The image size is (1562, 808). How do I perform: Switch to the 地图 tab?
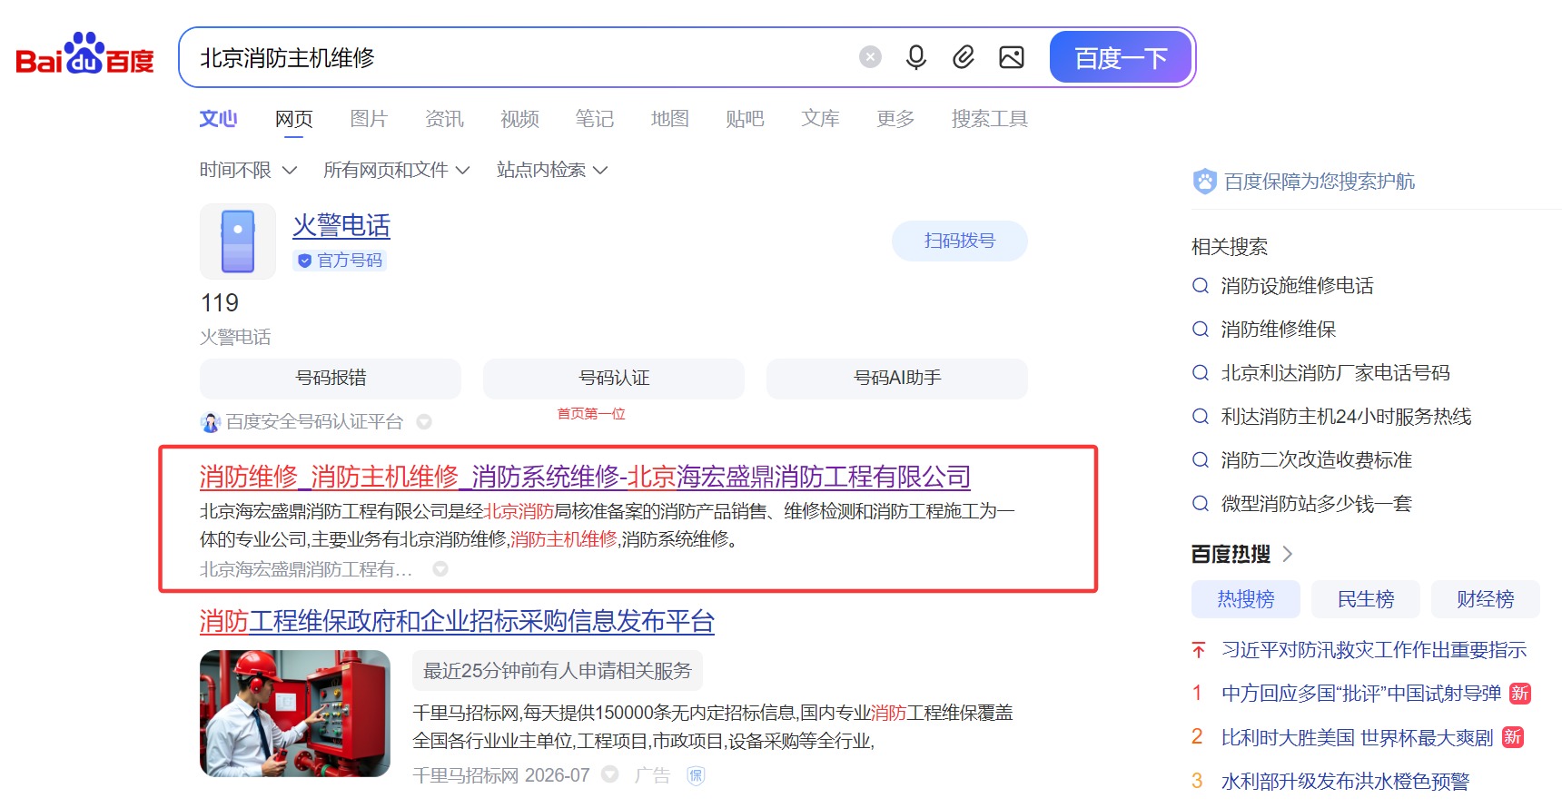coord(669,119)
